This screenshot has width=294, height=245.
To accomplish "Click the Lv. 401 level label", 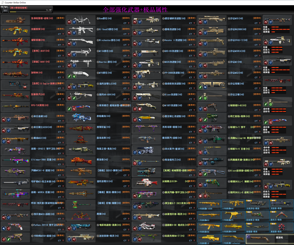I will (x=49, y=10).
